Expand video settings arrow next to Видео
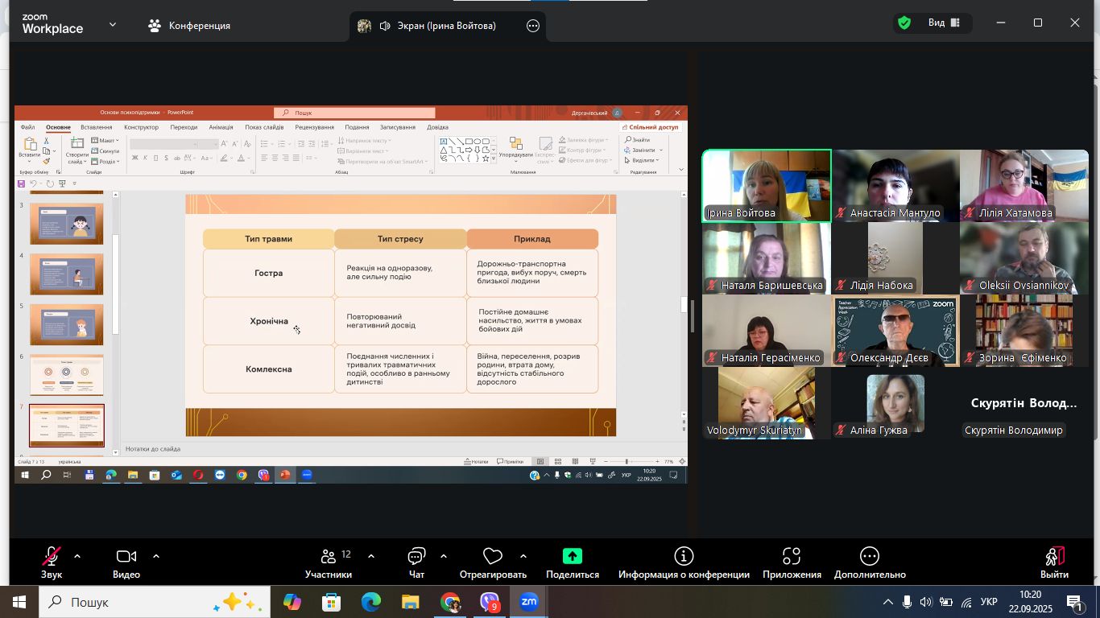1100x618 pixels. (x=155, y=556)
